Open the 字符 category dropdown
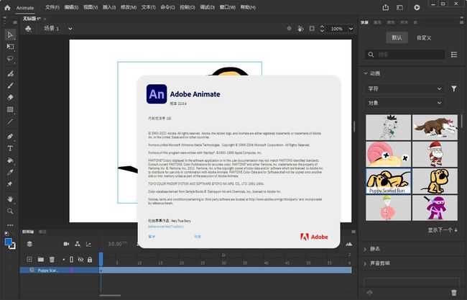The height and width of the screenshot is (300, 467). point(404,88)
